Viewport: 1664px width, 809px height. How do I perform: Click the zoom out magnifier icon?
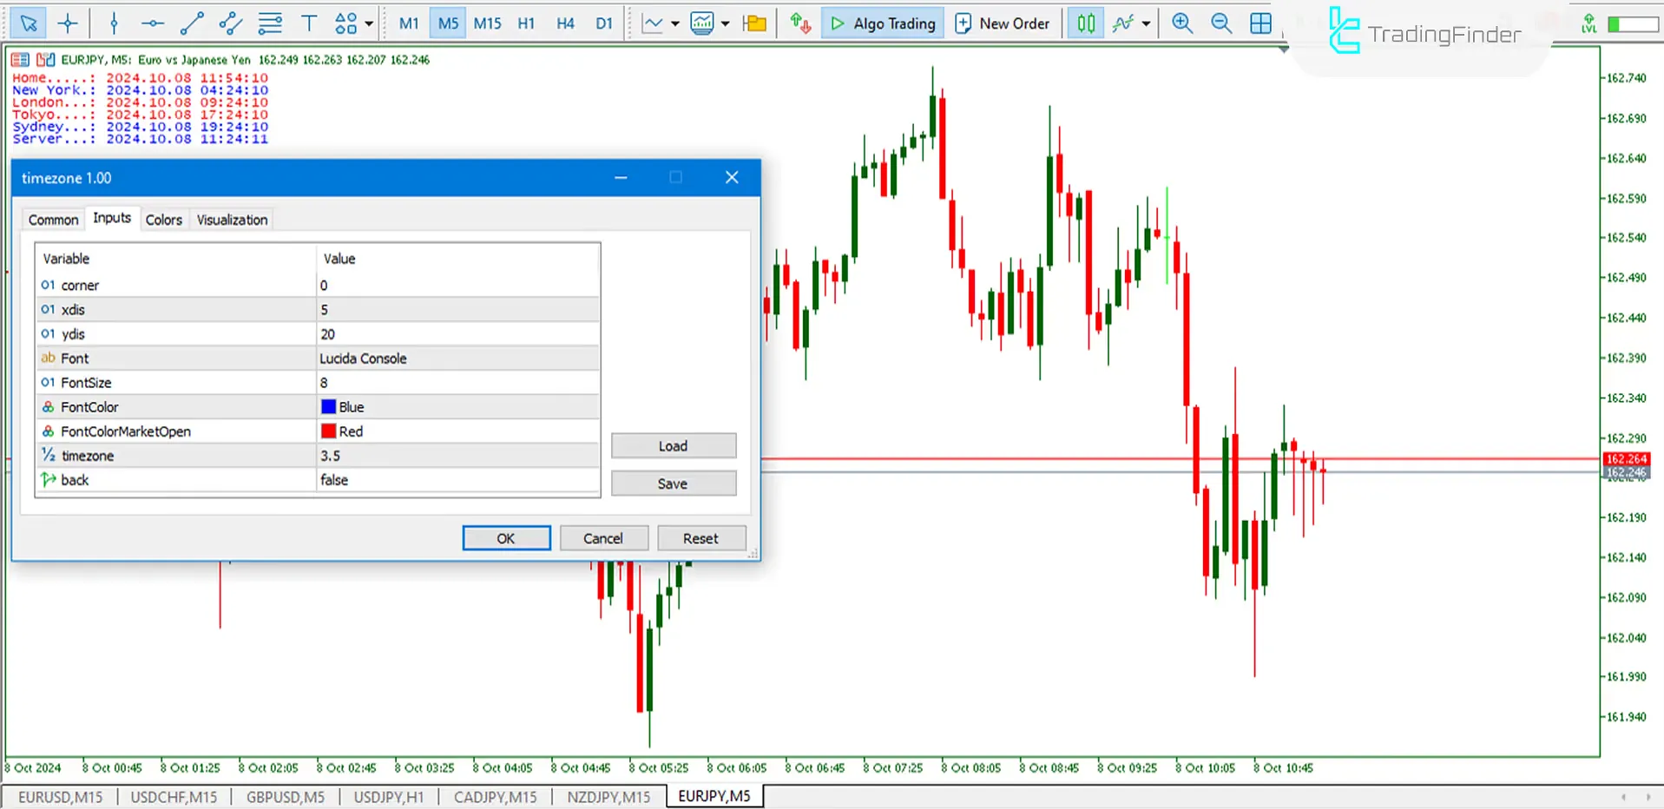pos(1220,23)
